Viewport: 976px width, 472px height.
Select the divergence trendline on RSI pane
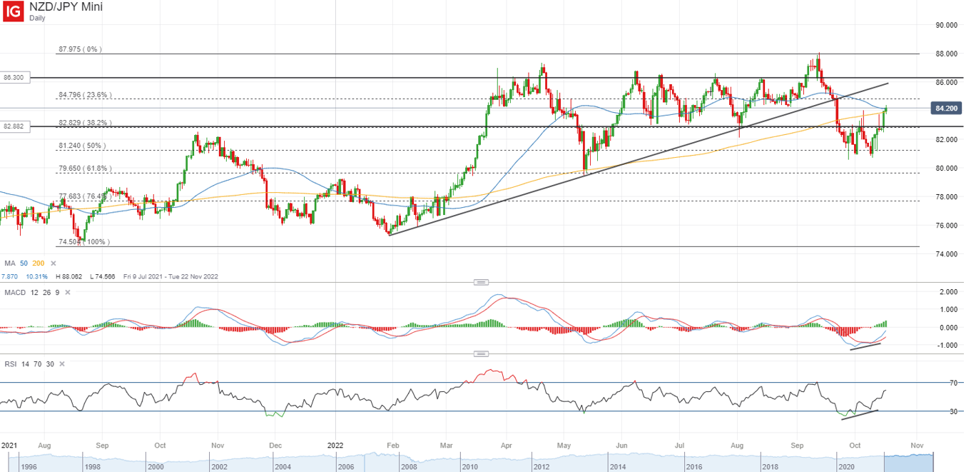tap(860, 415)
